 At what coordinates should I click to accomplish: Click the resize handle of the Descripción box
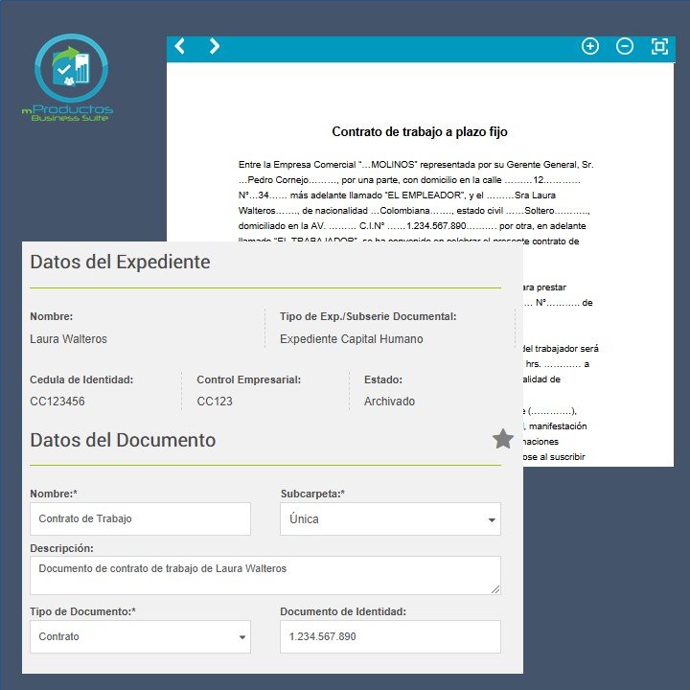(494, 588)
